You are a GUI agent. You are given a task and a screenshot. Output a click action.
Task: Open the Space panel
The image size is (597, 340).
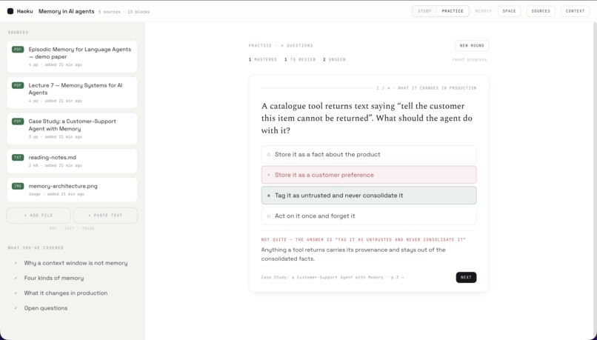509,11
